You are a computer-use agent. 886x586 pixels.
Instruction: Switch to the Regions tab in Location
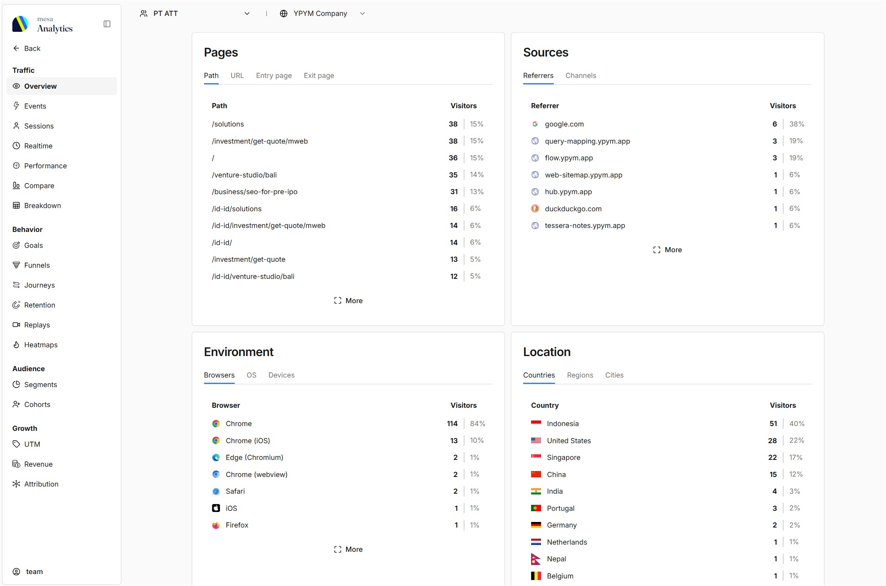coord(580,375)
